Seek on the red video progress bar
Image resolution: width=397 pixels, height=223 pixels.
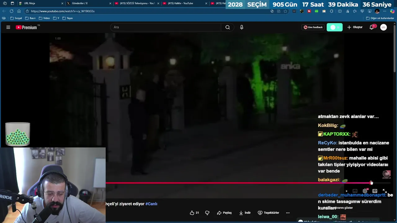[238, 183]
